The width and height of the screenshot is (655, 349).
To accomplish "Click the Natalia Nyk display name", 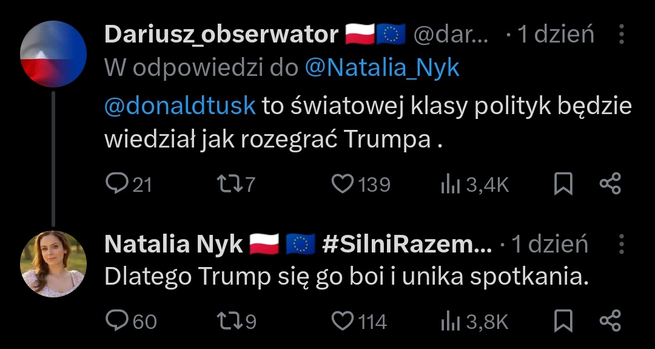I will [x=173, y=245].
